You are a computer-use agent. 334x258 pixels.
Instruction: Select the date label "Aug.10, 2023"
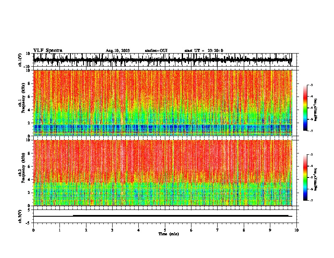pyautogui.click(x=118, y=51)
